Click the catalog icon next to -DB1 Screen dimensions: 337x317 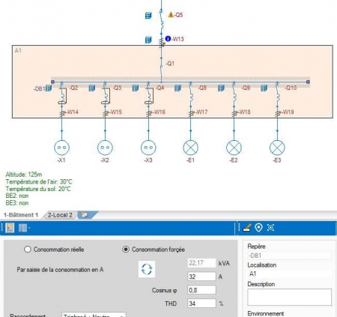(49, 88)
